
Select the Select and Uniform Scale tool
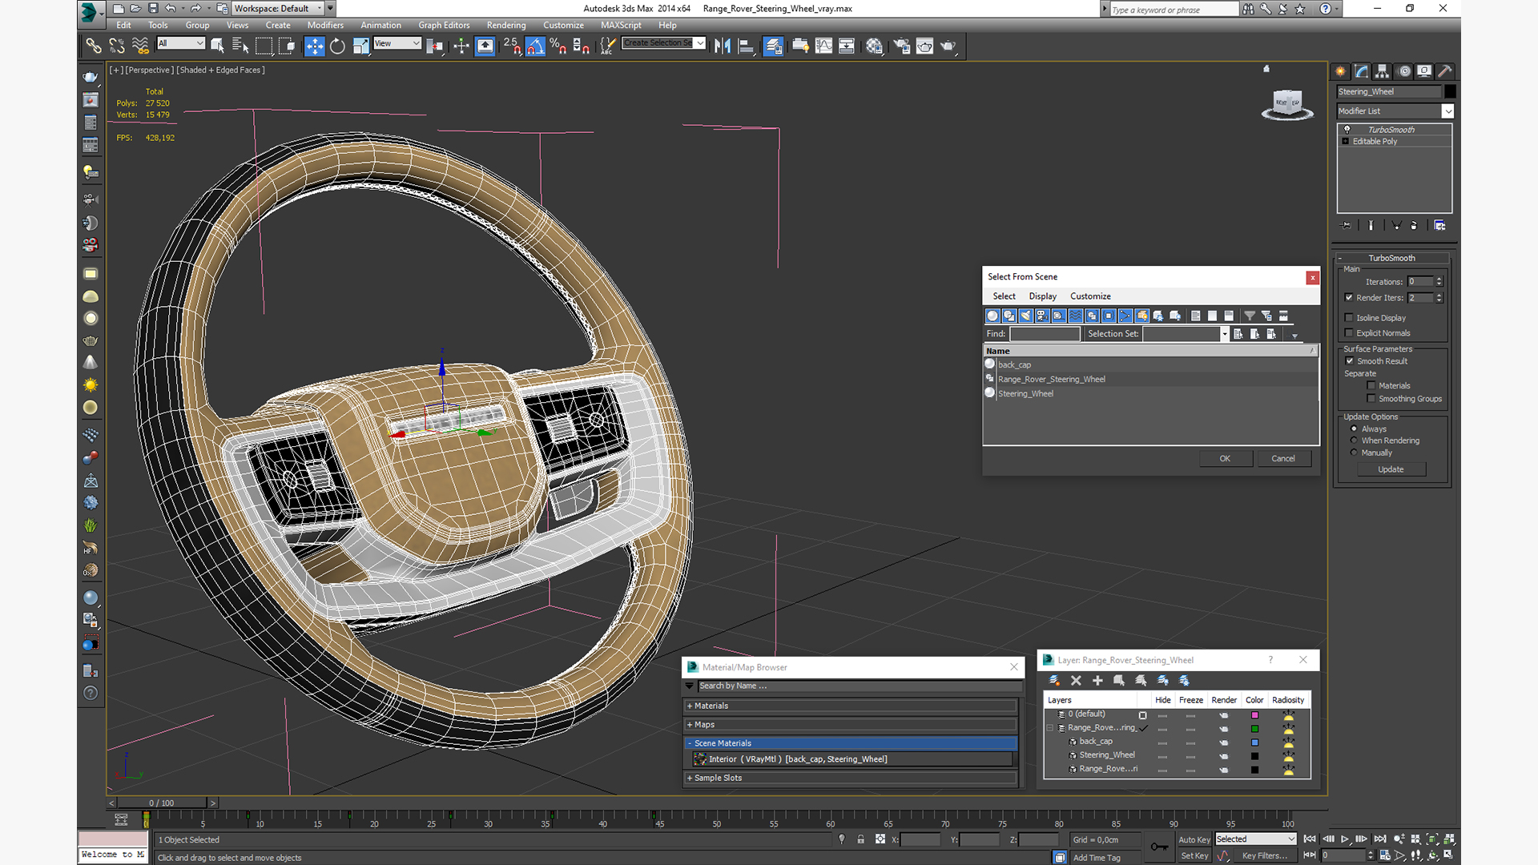tap(361, 46)
